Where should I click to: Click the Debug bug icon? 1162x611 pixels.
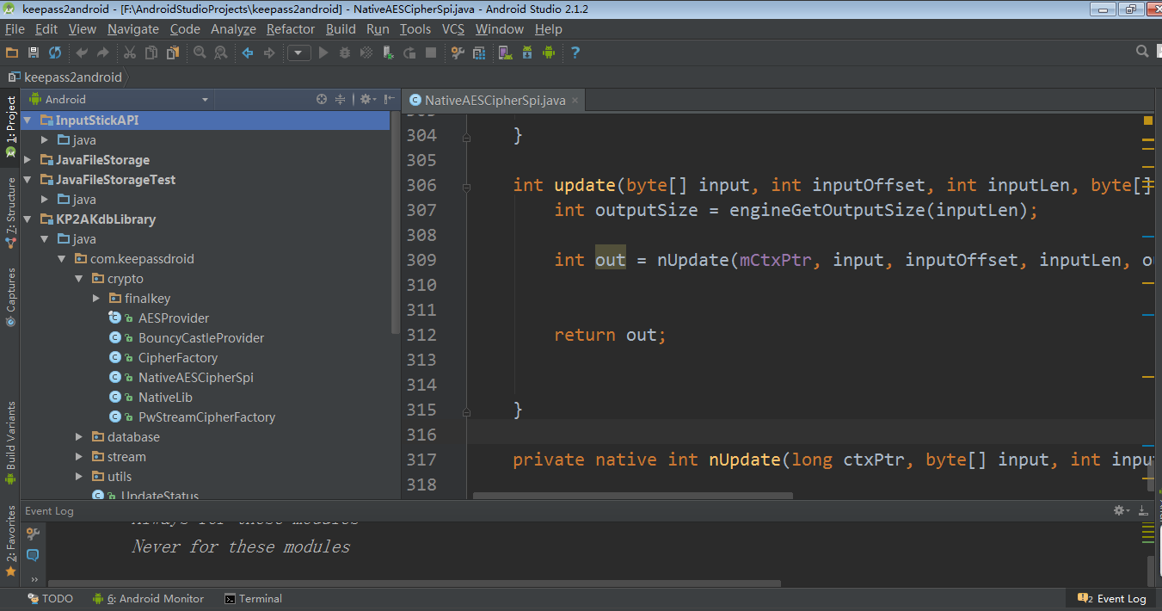click(345, 52)
